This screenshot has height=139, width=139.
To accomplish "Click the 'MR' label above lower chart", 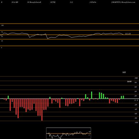I will [x=124, y=72].
